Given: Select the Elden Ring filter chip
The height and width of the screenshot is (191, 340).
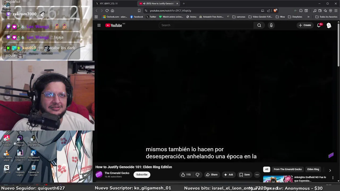Looking at the screenshot, I should coord(313,169).
